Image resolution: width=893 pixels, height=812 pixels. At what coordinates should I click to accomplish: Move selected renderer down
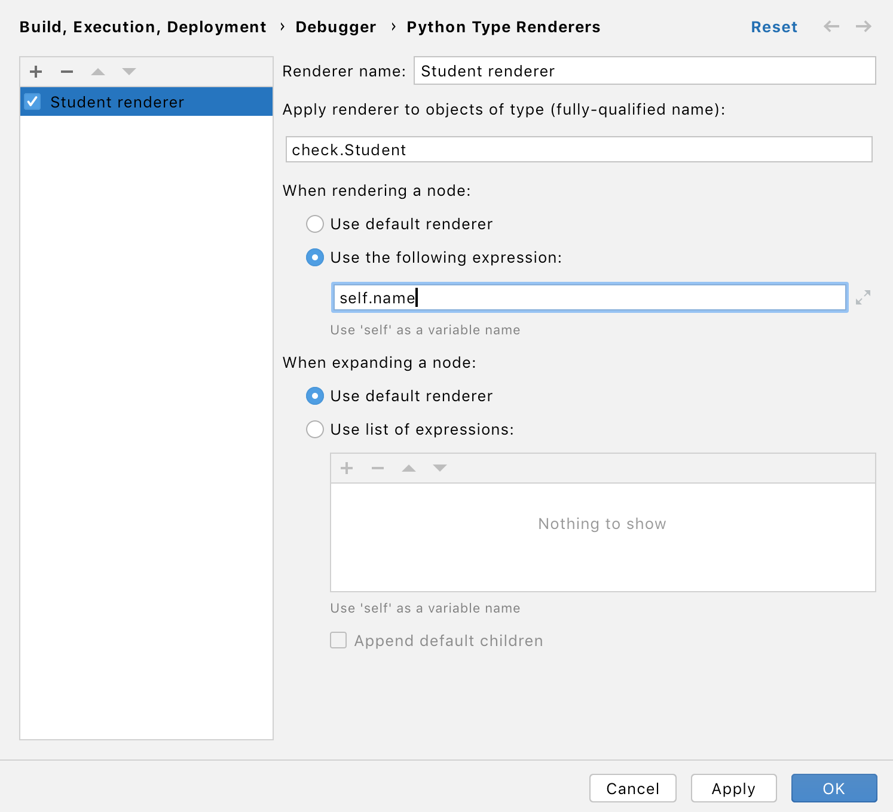click(129, 72)
